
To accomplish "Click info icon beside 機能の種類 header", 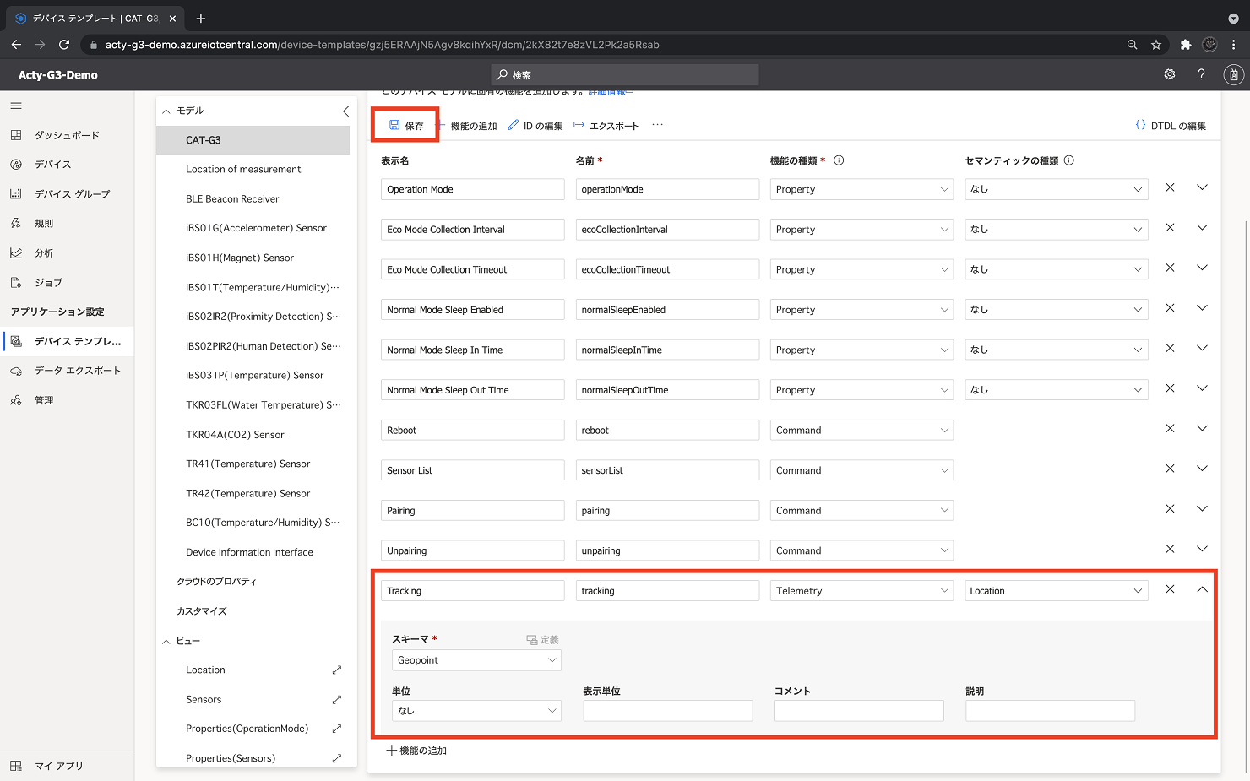I will tap(839, 160).
